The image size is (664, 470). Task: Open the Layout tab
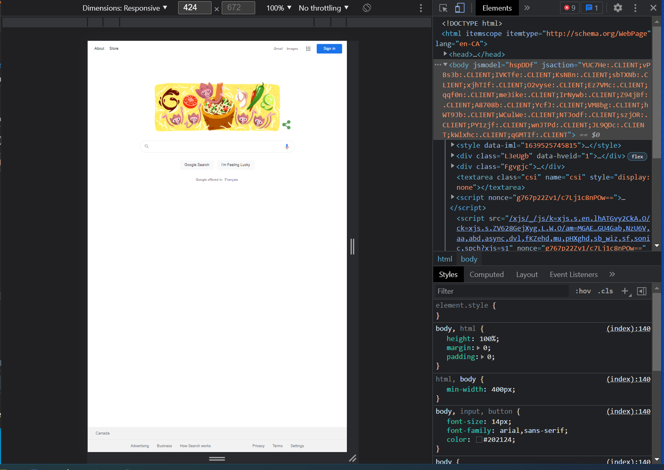527,275
